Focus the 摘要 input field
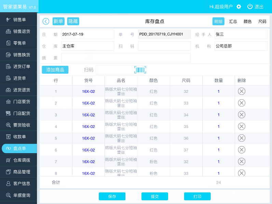Image resolution: width=272 pixels, height=204 pixels. pos(126,58)
